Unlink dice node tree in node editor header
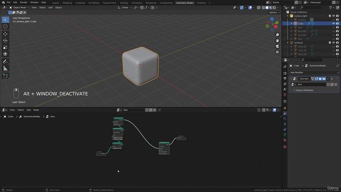 [155, 110]
